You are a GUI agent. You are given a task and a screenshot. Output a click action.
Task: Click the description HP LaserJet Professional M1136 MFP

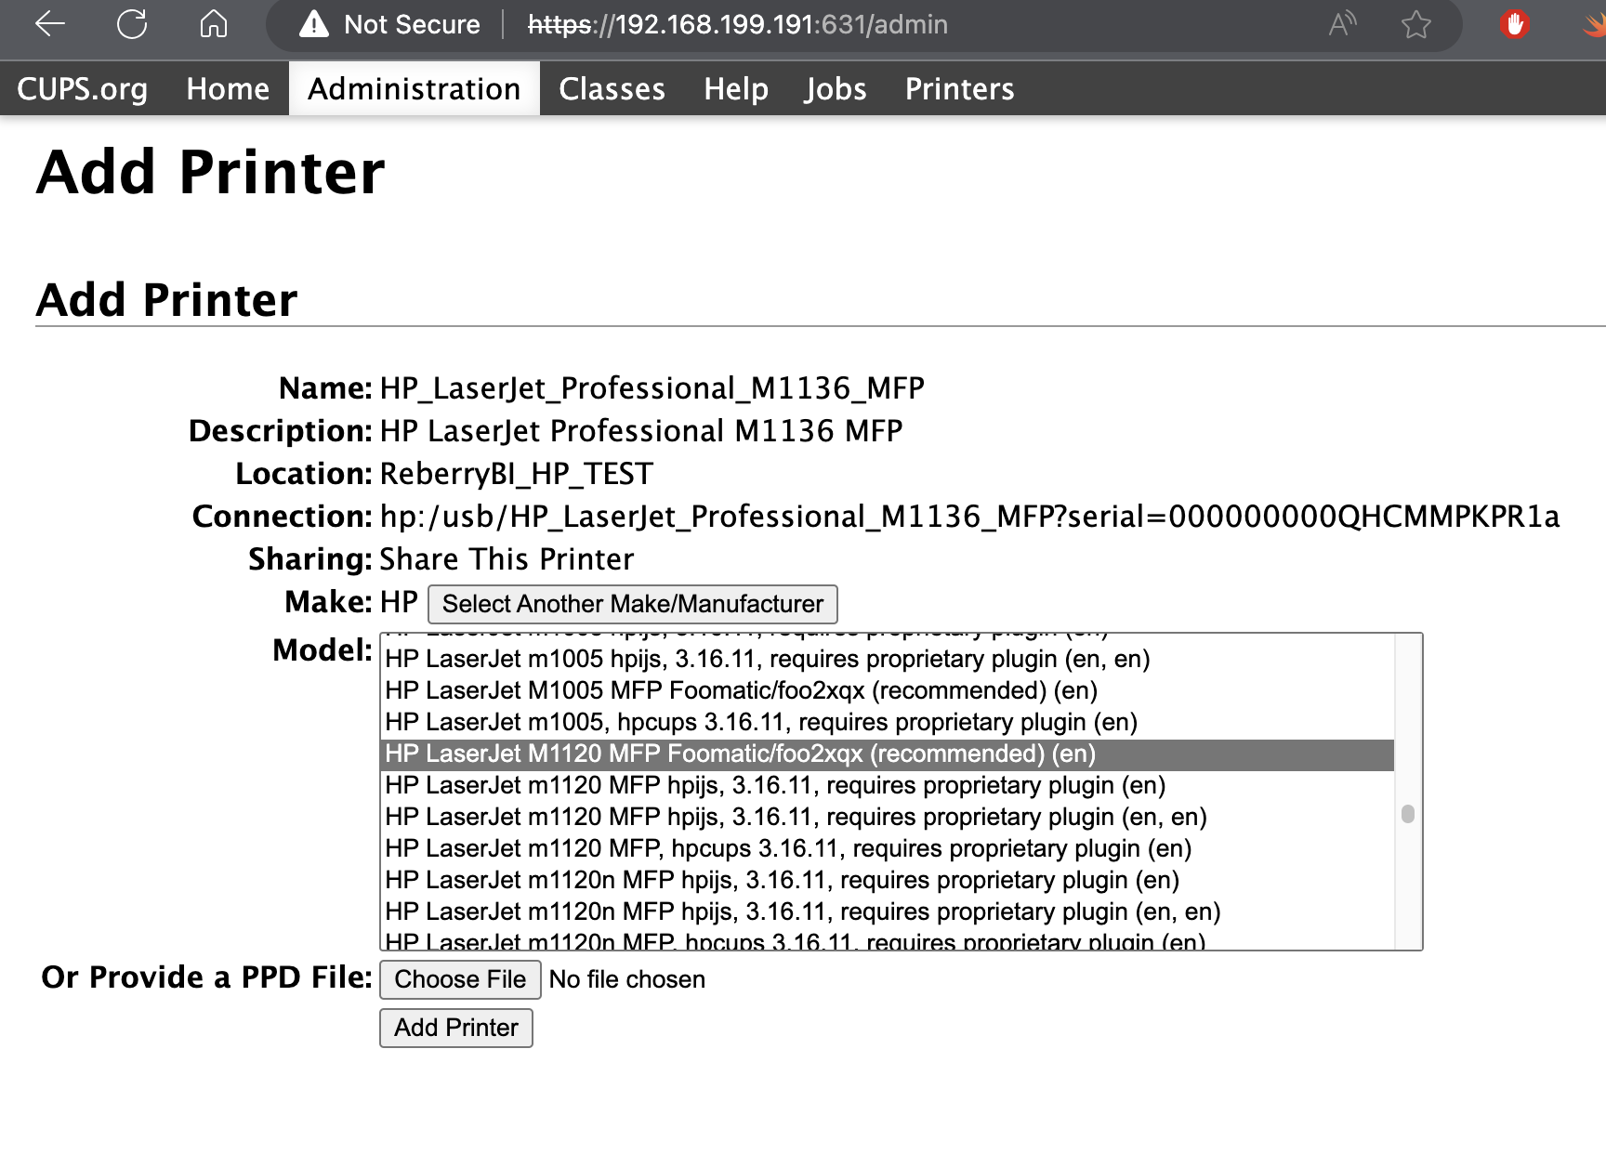(x=641, y=431)
